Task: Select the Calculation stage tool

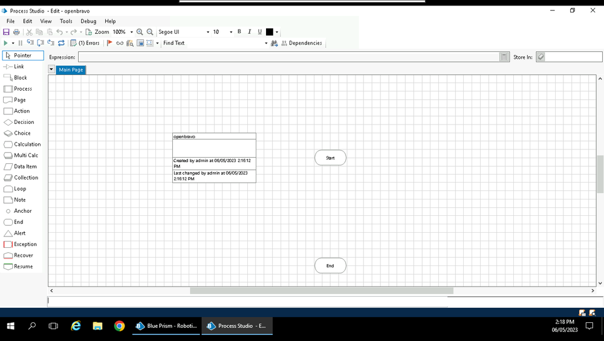Action: pos(23,145)
